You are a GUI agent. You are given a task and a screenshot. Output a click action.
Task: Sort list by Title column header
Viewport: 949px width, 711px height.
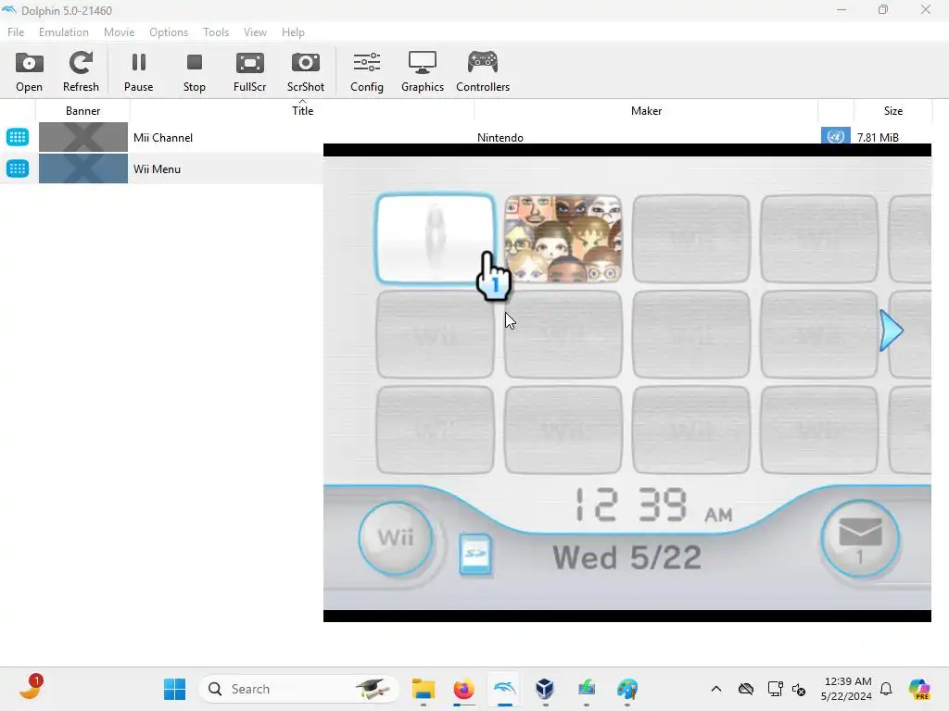click(302, 111)
